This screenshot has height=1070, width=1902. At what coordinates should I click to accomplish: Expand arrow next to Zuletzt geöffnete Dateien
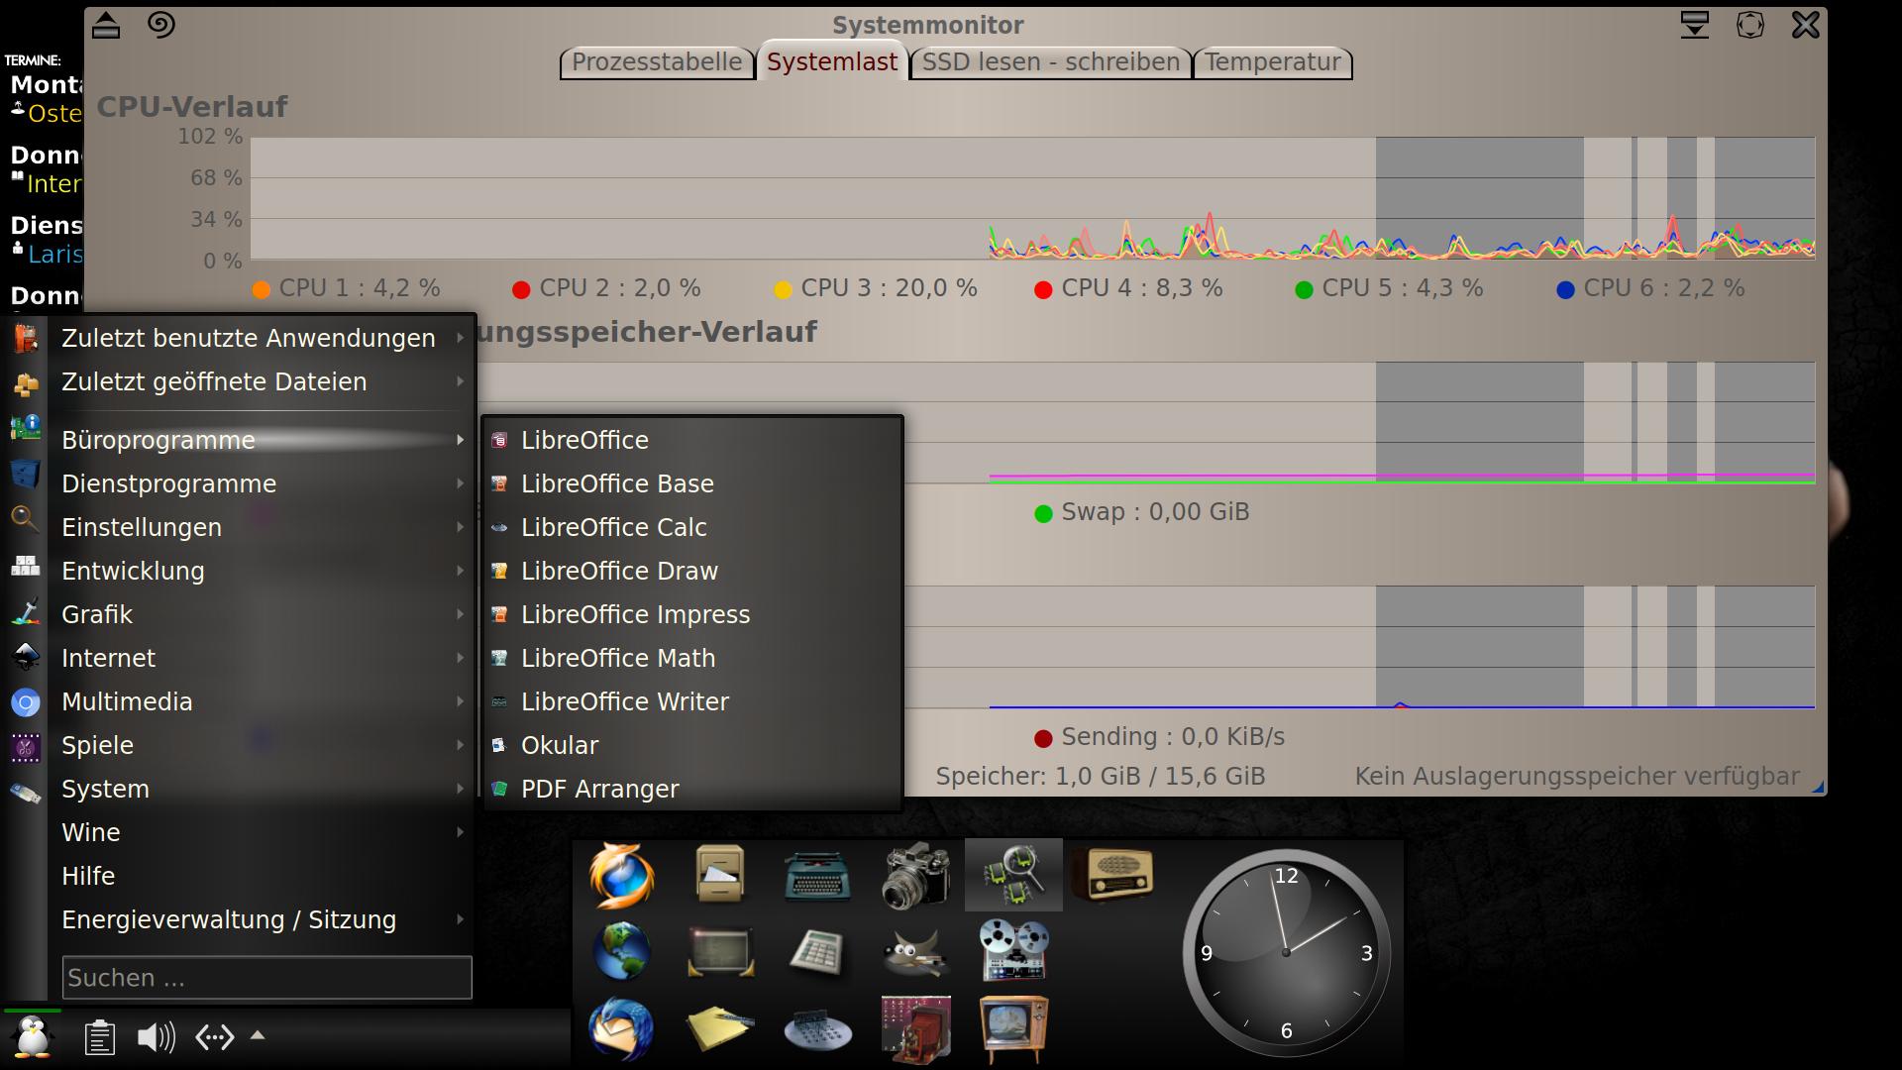click(x=461, y=381)
